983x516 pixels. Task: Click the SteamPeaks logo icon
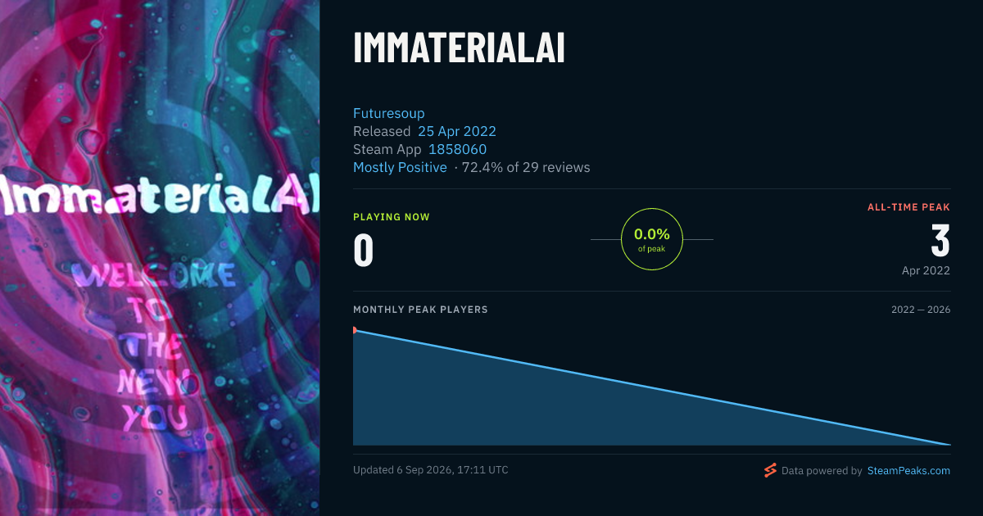(x=770, y=470)
